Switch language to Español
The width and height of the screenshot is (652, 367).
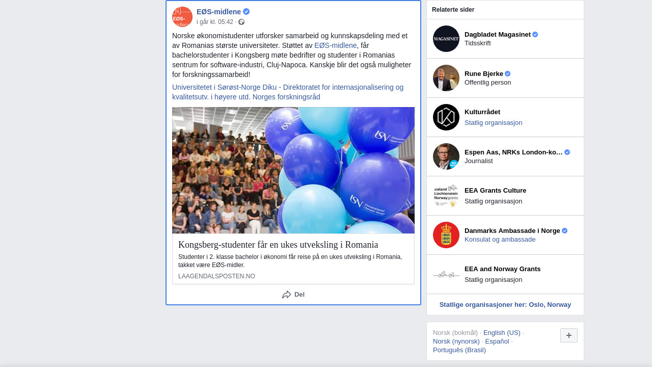(497, 342)
